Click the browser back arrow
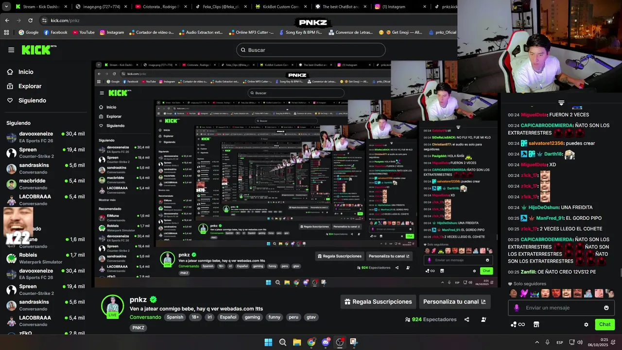Image resolution: width=622 pixels, height=350 pixels. coord(7,20)
